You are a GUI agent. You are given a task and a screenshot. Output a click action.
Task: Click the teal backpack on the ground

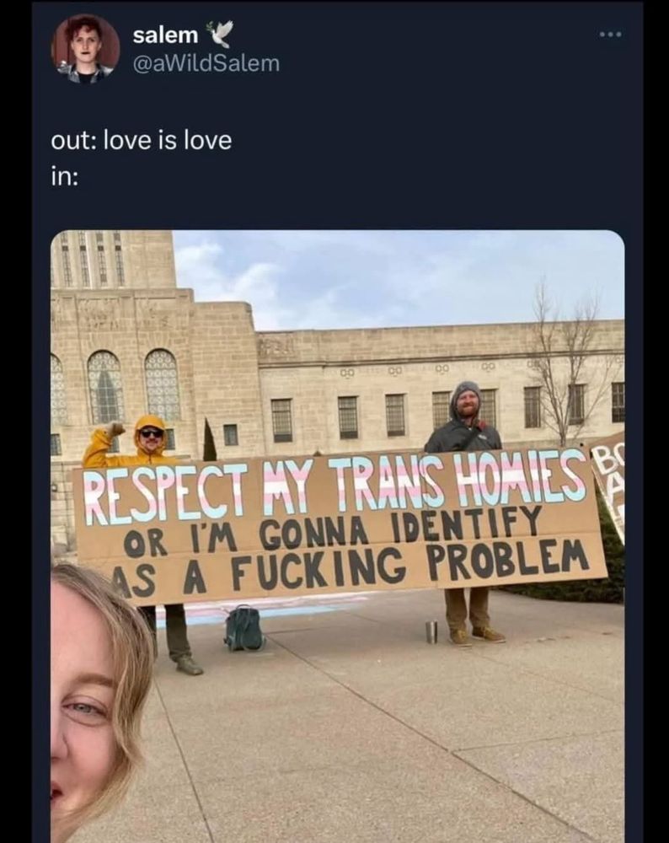pyautogui.click(x=244, y=627)
